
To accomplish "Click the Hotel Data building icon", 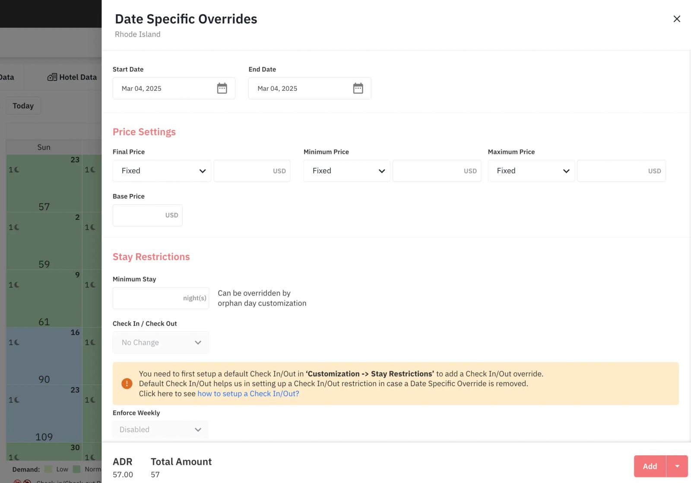I will (x=52, y=77).
